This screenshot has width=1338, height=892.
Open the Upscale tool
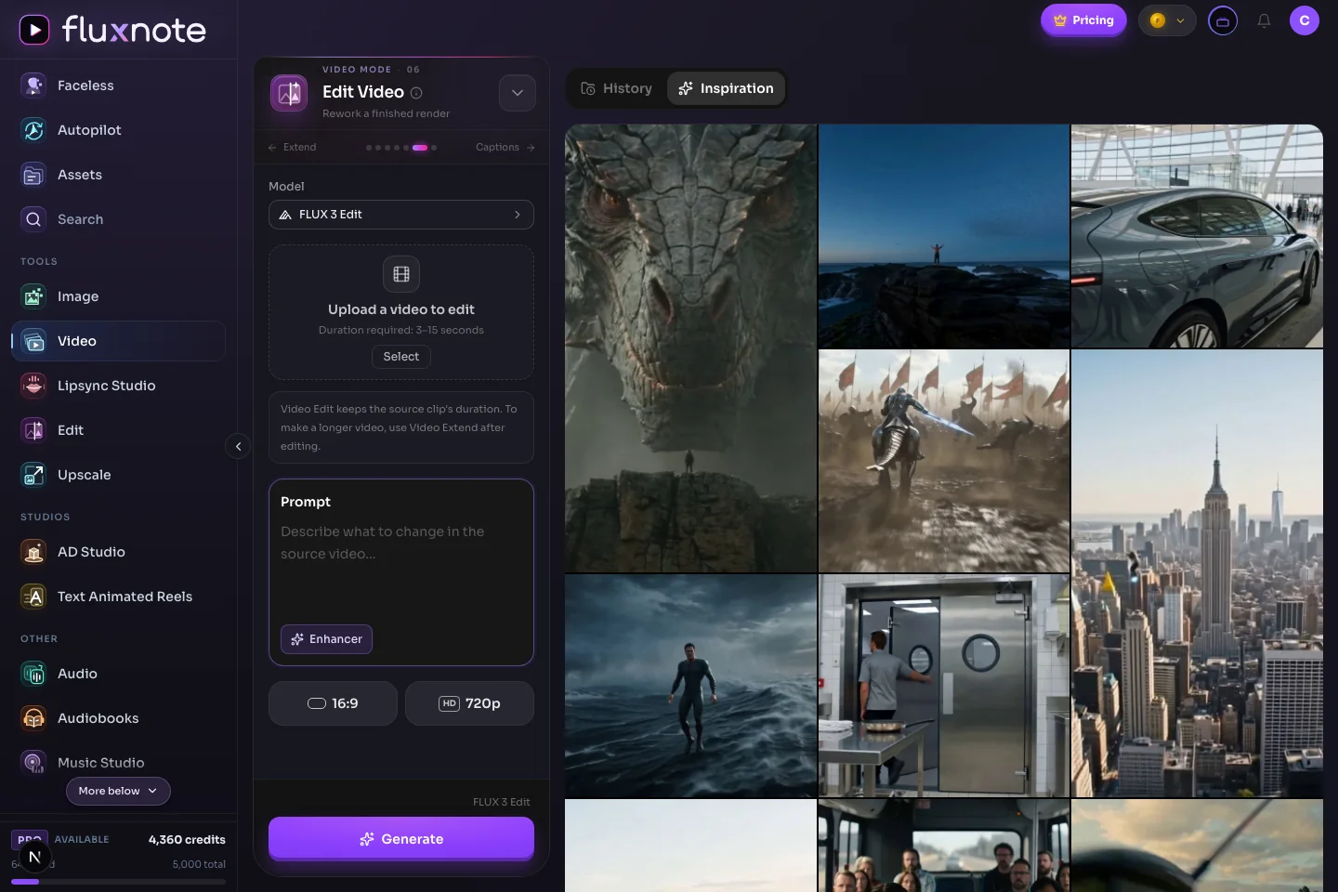pos(118,475)
